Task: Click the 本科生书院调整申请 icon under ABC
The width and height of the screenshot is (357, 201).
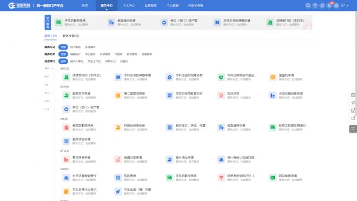Action: tap(118, 77)
